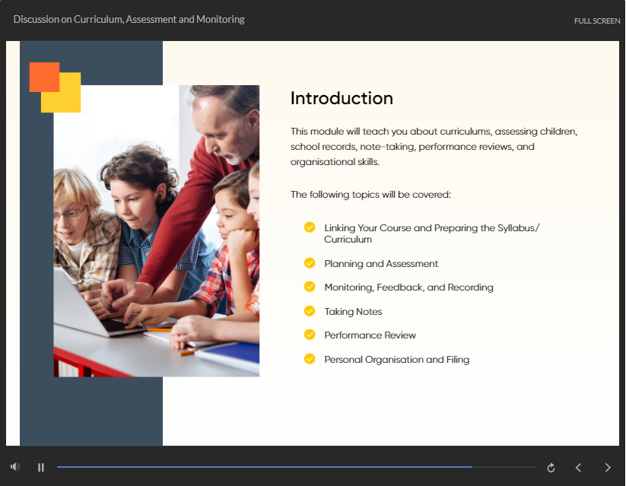
Task: Click the checkmark beside Linking Your Course
Action: 310,227
